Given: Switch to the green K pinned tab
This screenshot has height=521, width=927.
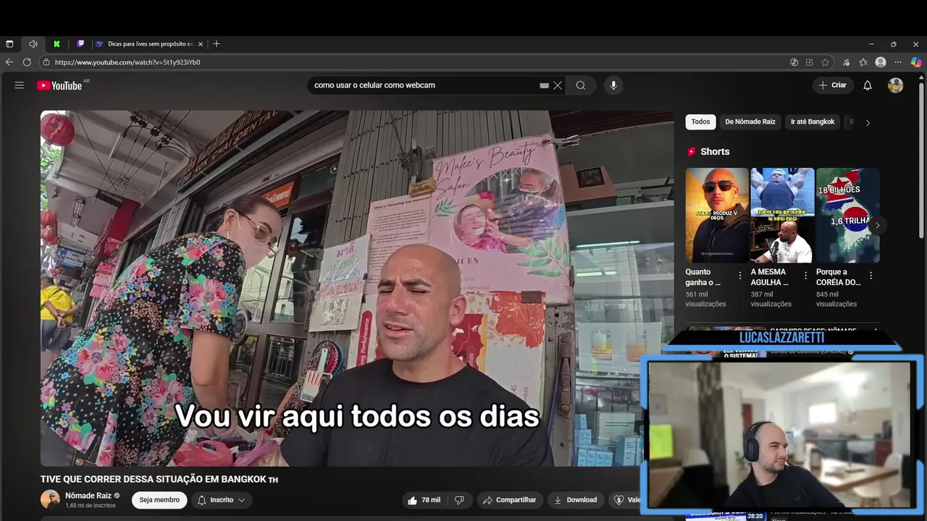Looking at the screenshot, I should point(56,44).
